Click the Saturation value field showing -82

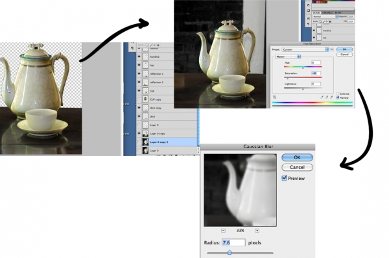tap(316, 73)
